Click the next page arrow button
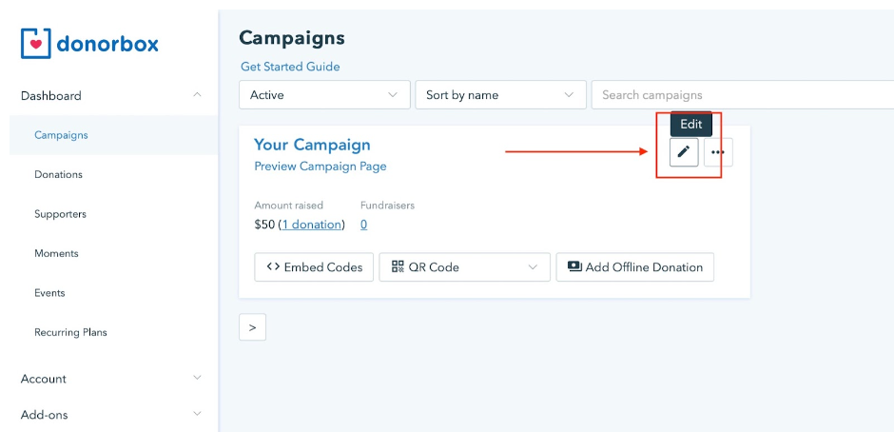Viewport: 894px width, 432px height. click(252, 327)
